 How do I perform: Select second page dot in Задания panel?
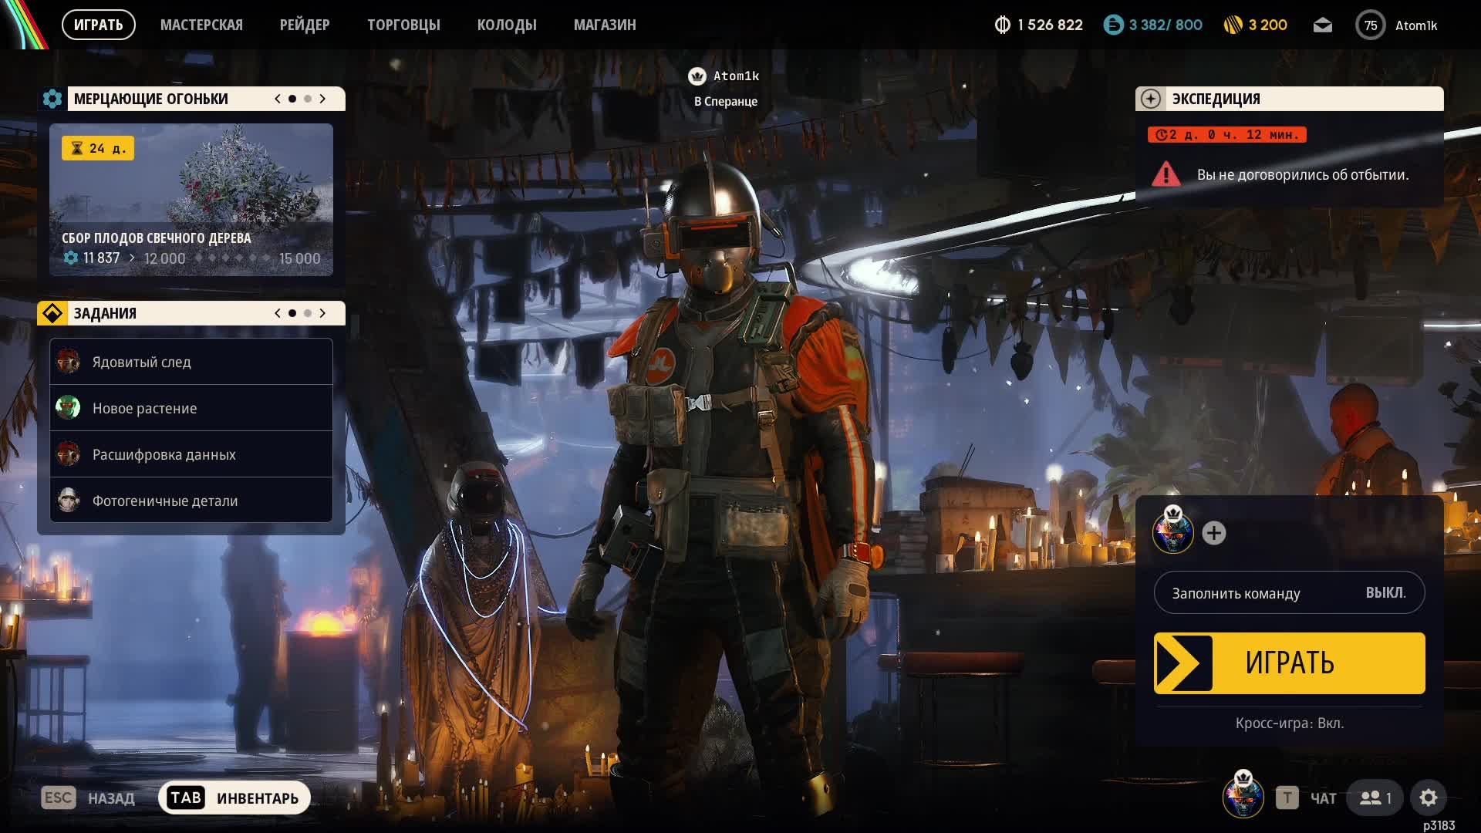[308, 313]
